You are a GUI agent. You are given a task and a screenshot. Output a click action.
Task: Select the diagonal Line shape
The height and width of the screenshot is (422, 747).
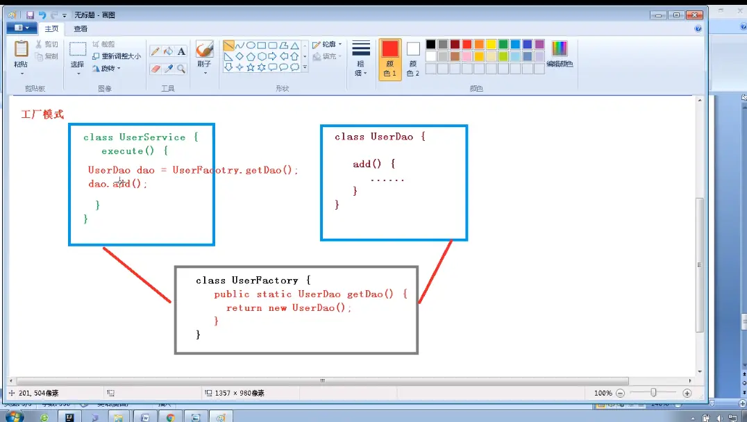pos(228,46)
